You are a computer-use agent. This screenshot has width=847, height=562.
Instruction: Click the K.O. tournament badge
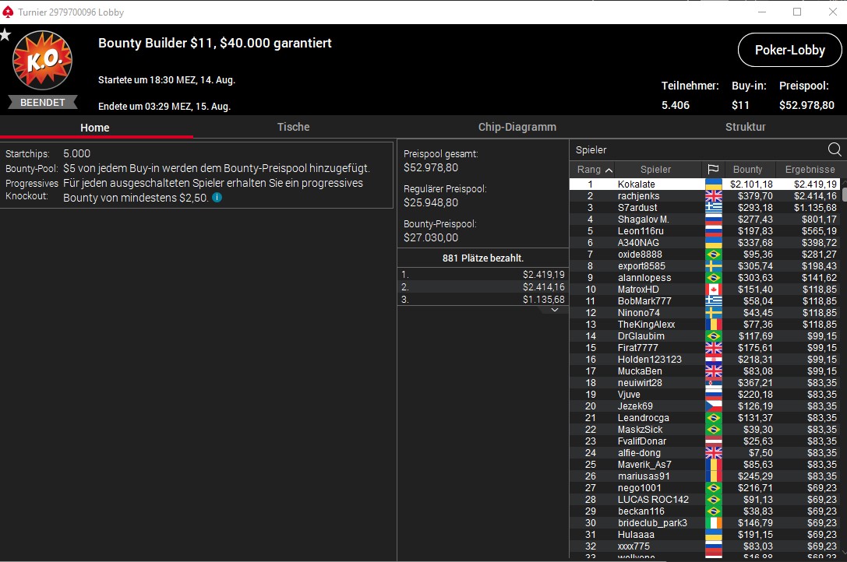pyautogui.click(x=42, y=60)
